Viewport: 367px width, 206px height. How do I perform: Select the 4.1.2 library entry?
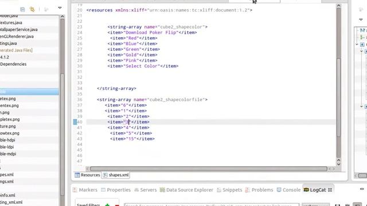point(5,57)
